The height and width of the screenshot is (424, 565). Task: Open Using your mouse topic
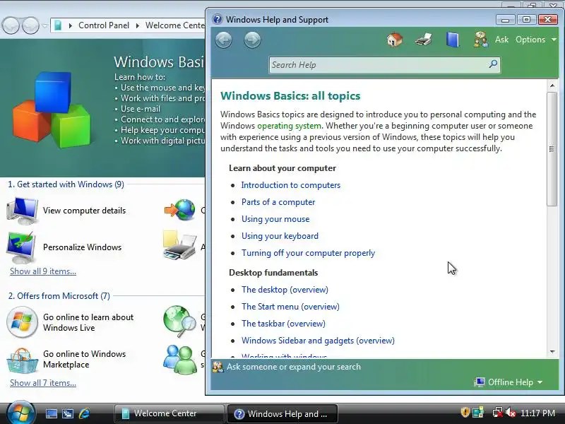275,219
